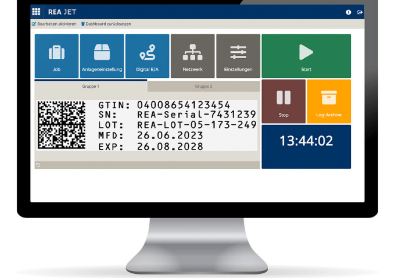Open the Anlageneinstellung tile
Image resolution: width=416 pixels, height=278 pixels.
[x=102, y=56]
